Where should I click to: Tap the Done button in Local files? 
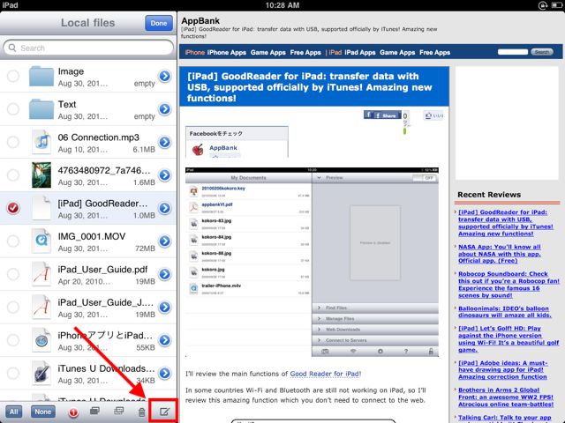[x=159, y=23]
